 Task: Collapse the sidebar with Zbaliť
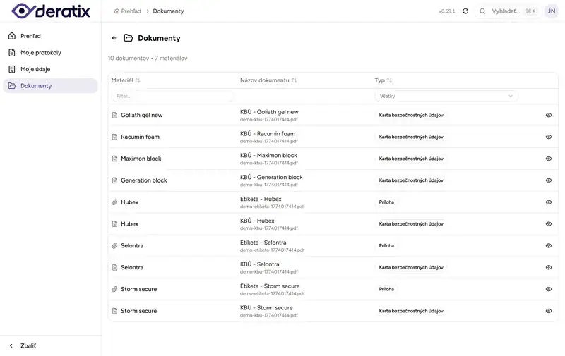pyautogui.click(x=28, y=345)
